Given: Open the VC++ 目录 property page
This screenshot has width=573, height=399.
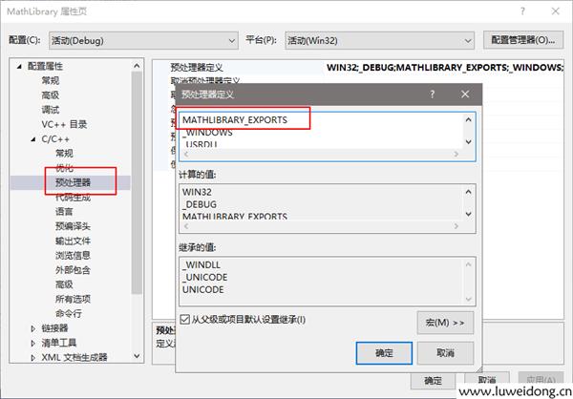Looking at the screenshot, I should click(x=64, y=124).
